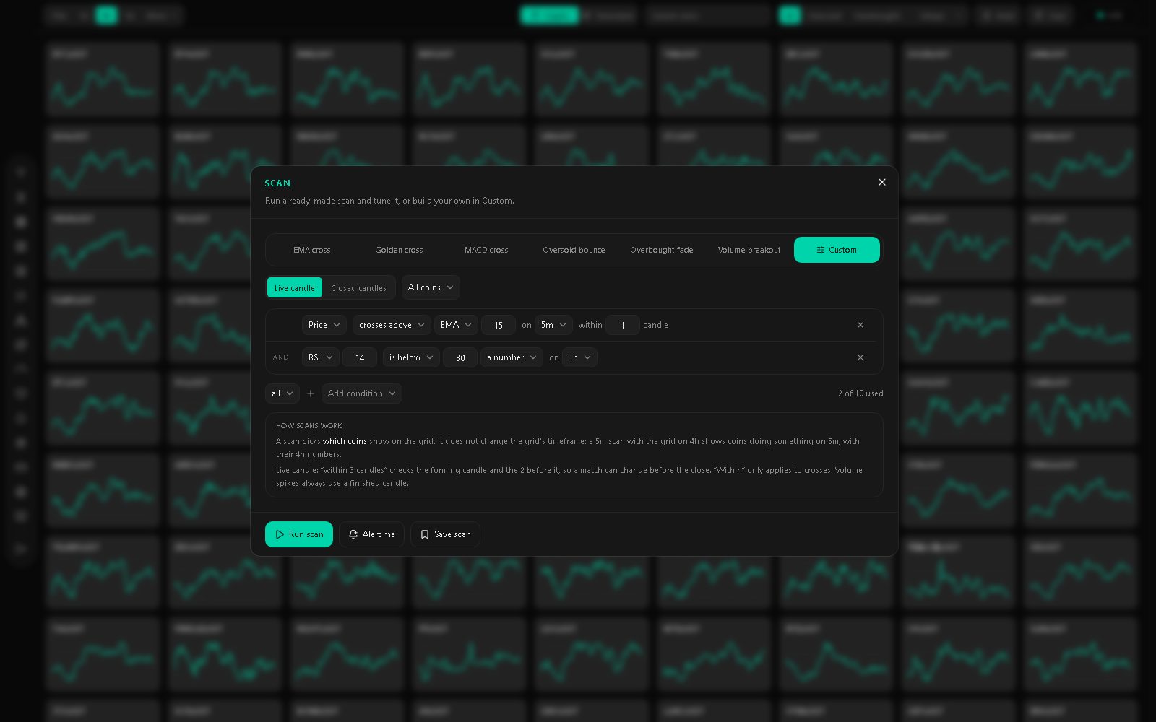The width and height of the screenshot is (1156, 722).
Task: Expand the crosses above operator dropdown
Action: pyautogui.click(x=392, y=325)
